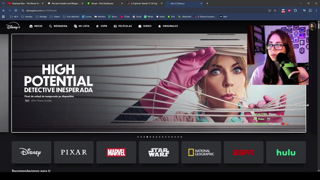This screenshot has height=180, width=320.
Task: Open the extension with New badge
Action: coord(283,10)
